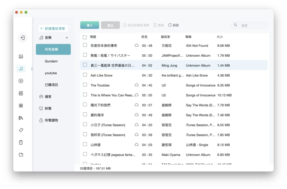Click cloud icon for 陽光下的我們
This screenshot has width=287, height=189.
pos(136,105)
